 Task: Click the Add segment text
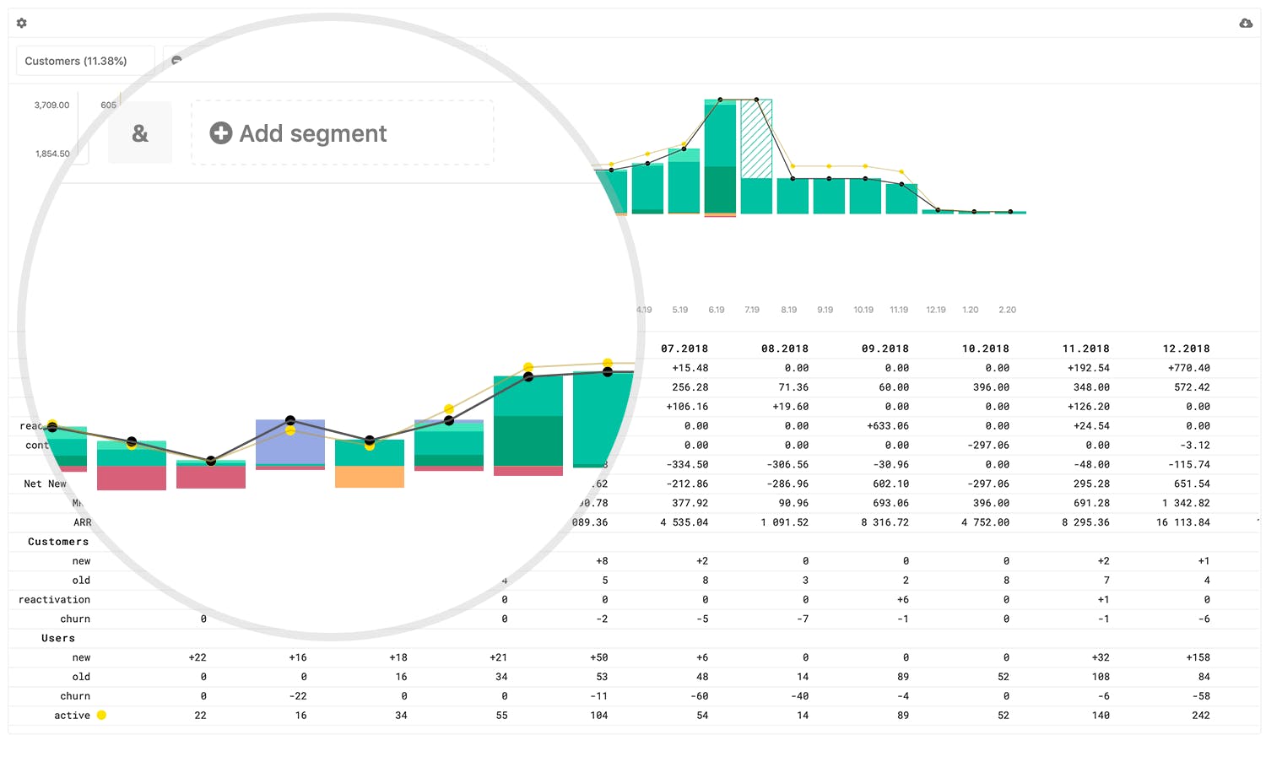pos(313,133)
